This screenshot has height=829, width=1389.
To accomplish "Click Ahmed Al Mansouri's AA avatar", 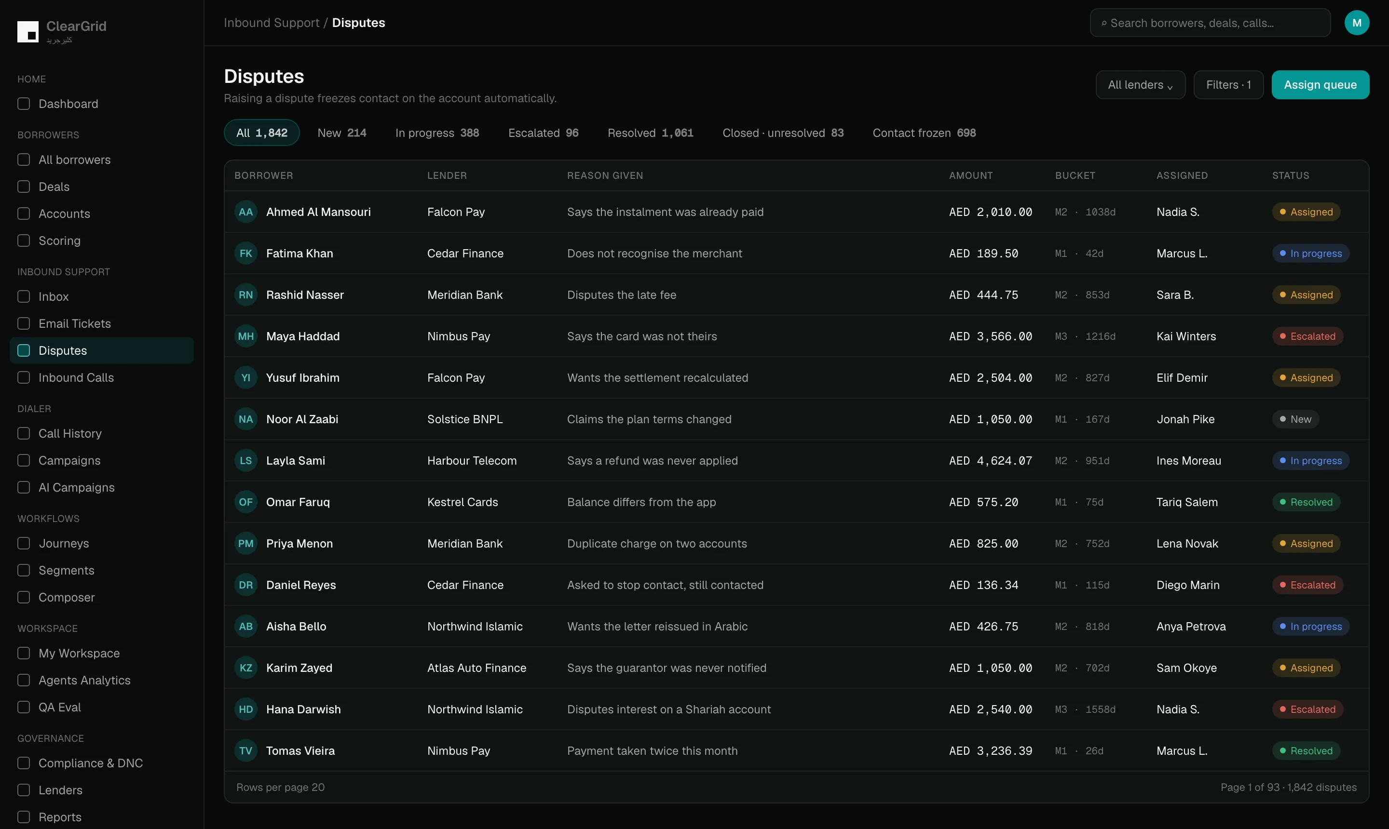I will (x=246, y=212).
